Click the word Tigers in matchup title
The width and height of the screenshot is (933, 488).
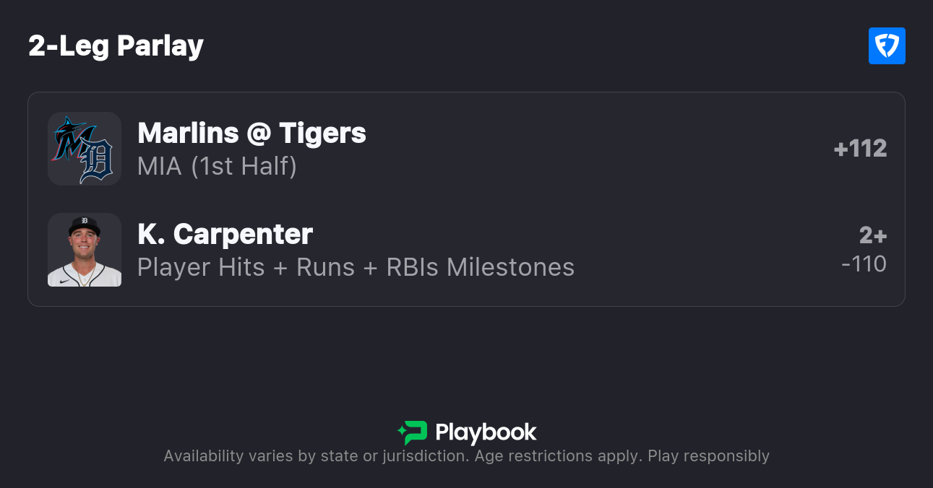point(322,133)
